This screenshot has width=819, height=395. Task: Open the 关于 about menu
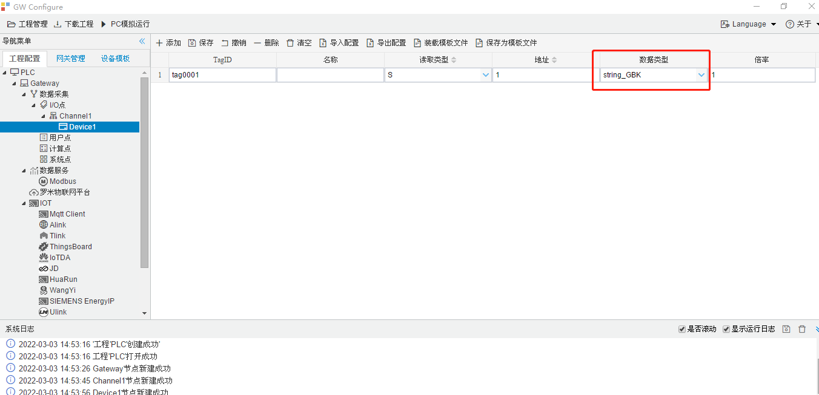click(801, 24)
